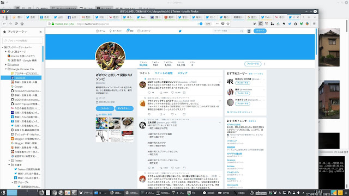This screenshot has height=196, width=349.
Task: Open the profile avatar picture
Action: 110,57
